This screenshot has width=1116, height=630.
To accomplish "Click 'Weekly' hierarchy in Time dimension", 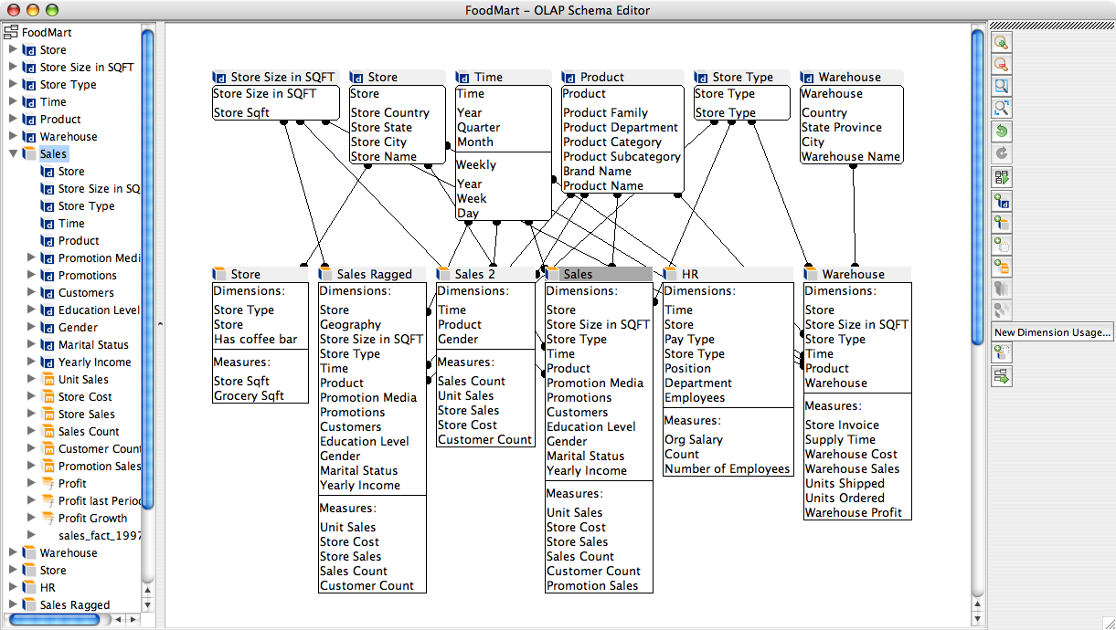I will pyautogui.click(x=476, y=165).
